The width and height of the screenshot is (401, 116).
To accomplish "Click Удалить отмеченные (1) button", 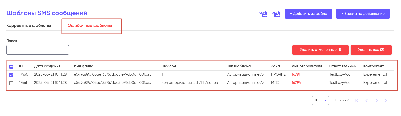I will coord(320,50).
